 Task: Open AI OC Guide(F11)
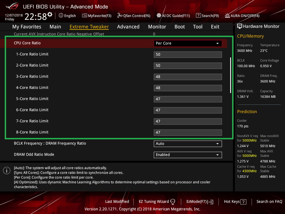coord(173,16)
